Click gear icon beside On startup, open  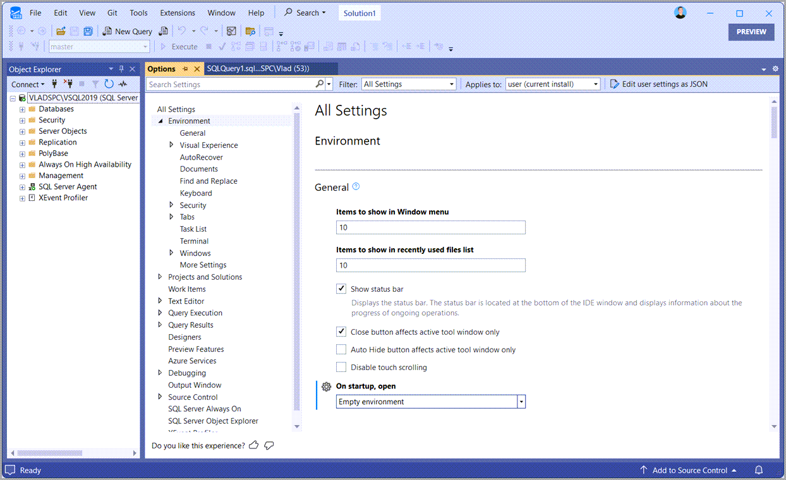327,387
